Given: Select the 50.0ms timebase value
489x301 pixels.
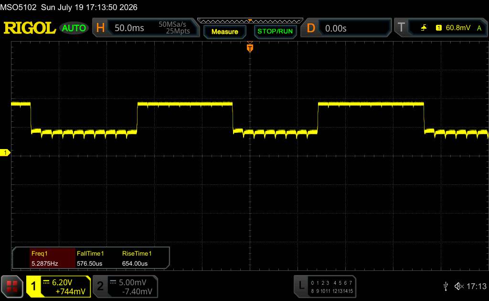Looking at the screenshot, I should point(129,28).
